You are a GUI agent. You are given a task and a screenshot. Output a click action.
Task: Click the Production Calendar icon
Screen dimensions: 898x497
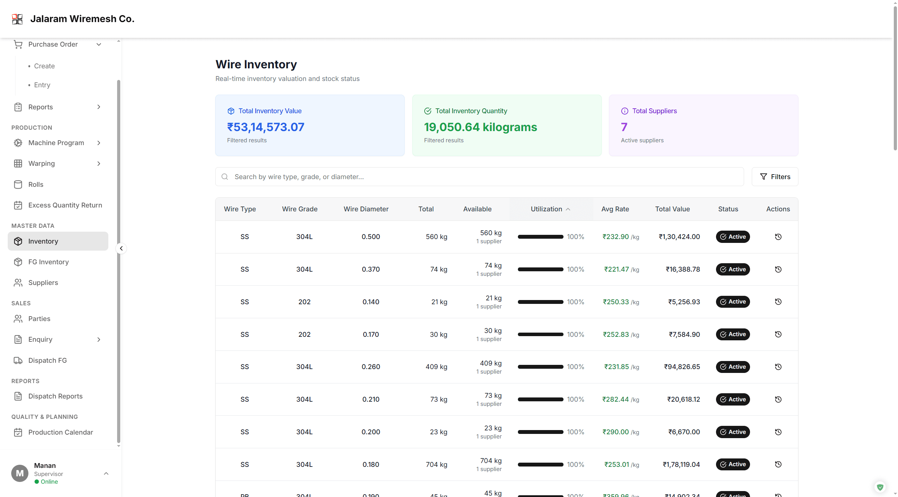click(18, 432)
